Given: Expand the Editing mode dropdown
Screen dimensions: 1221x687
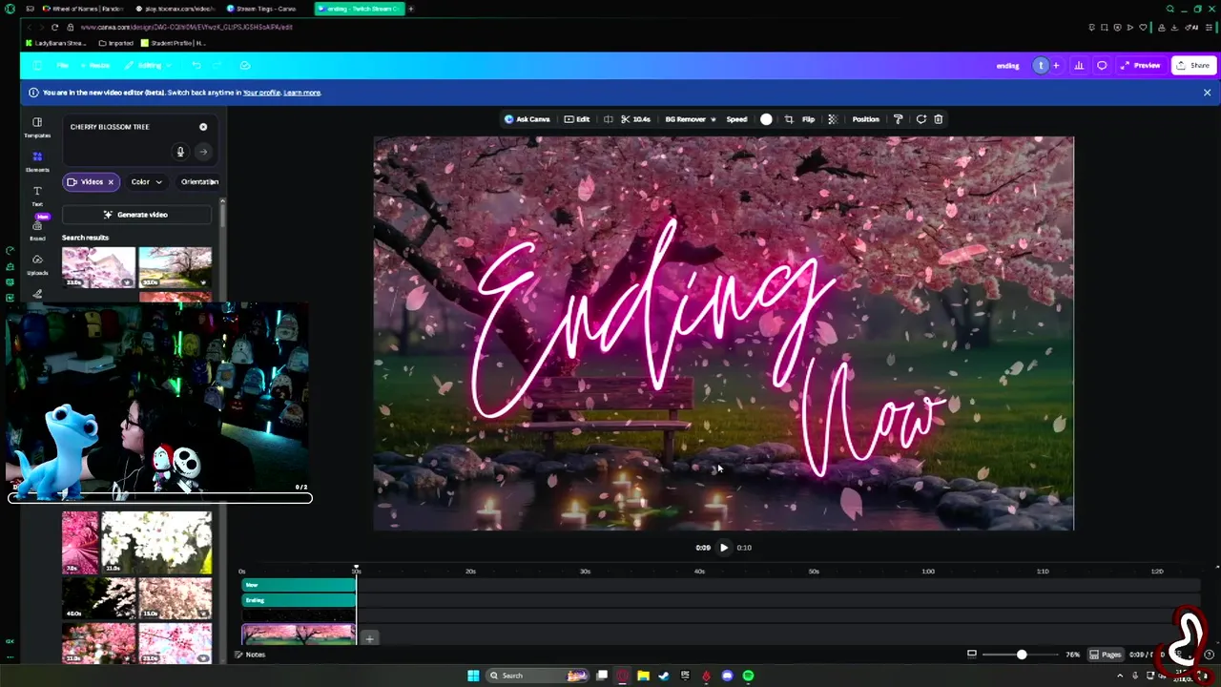Looking at the screenshot, I should pos(147,66).
